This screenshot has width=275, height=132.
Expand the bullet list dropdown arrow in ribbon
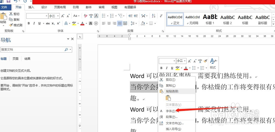(x=107, y=16)
